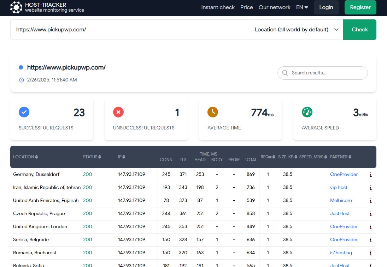Click status 200 in the Germany row

87,174
